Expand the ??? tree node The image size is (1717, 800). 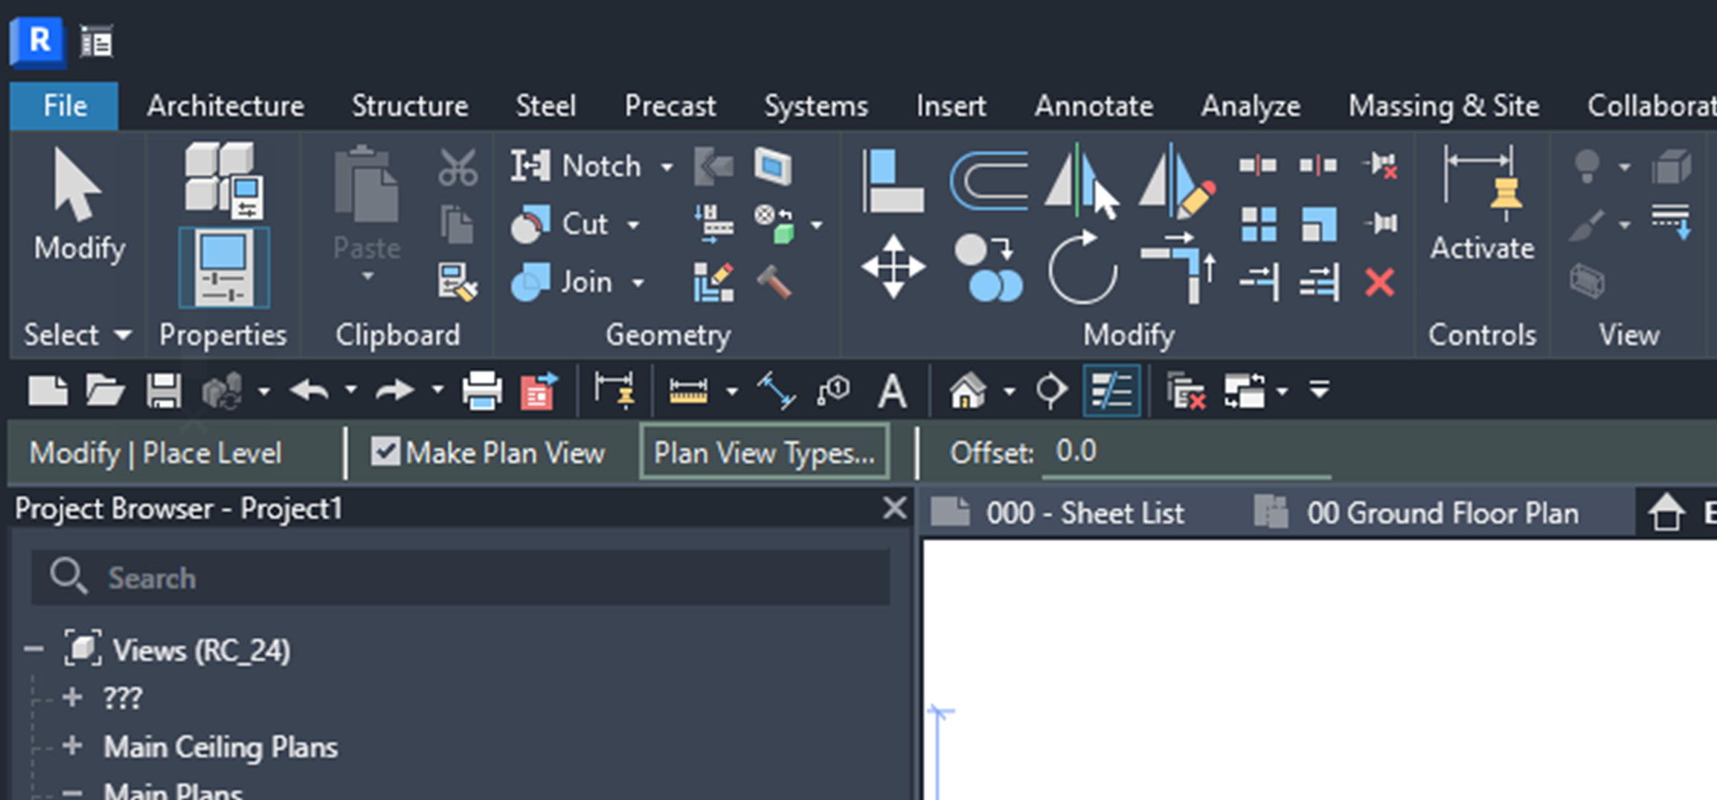[x=72, y=697]
